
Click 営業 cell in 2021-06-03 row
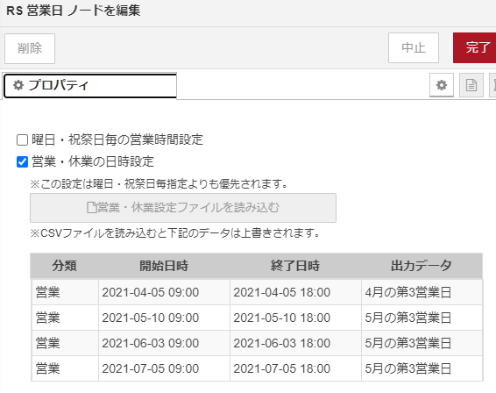pos(65,343)
